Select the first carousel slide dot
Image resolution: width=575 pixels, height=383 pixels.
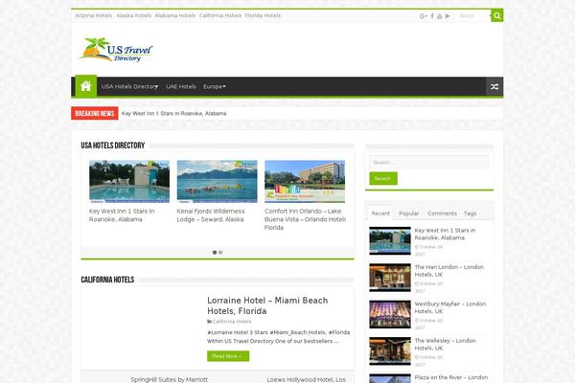click(215, 252)
